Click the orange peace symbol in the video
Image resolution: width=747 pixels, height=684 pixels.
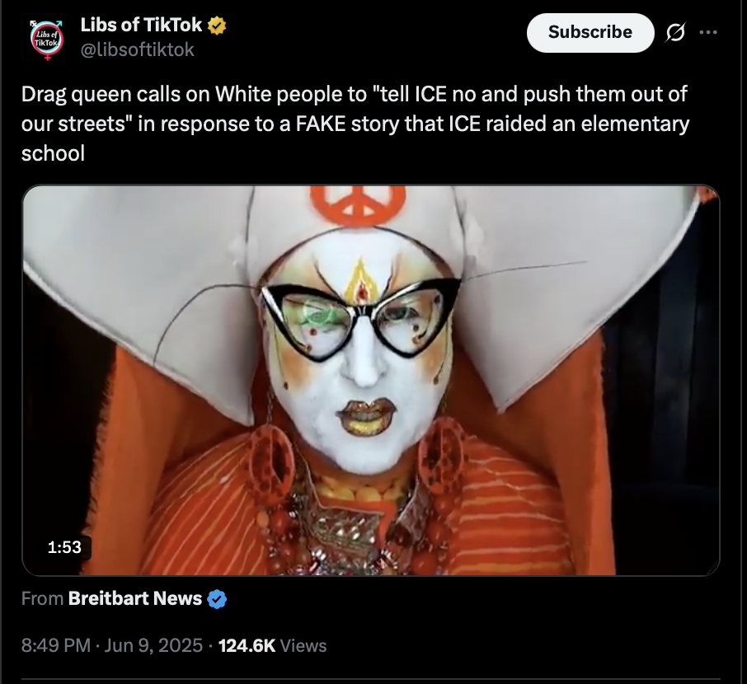pos(358,205)
